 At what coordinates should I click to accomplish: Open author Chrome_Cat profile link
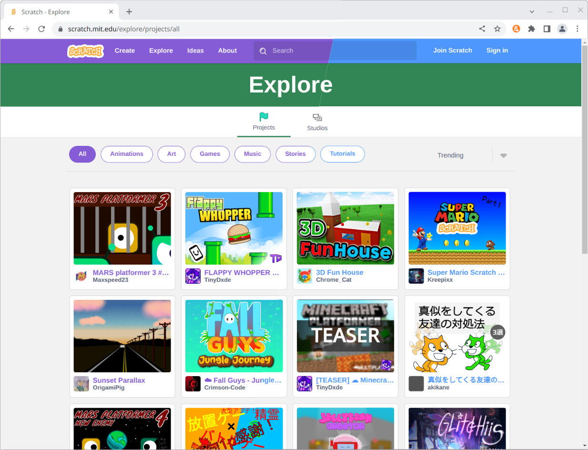[334, 280]
